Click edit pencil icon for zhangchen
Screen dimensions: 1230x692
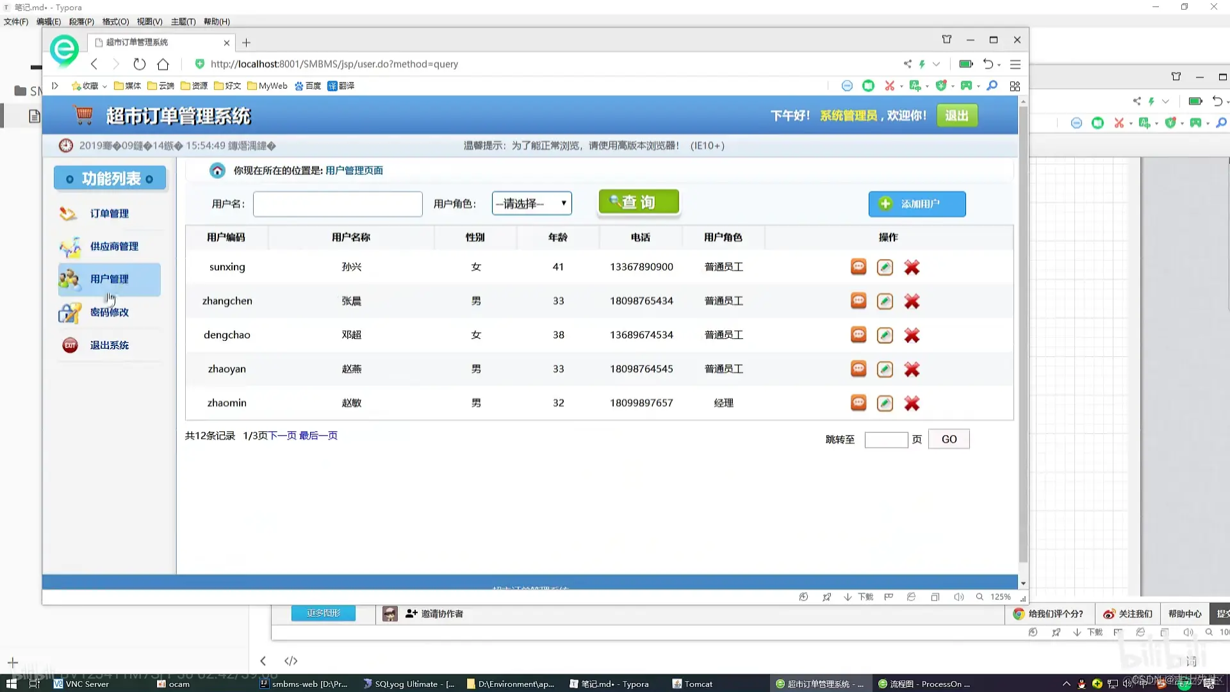click(885, 301)
